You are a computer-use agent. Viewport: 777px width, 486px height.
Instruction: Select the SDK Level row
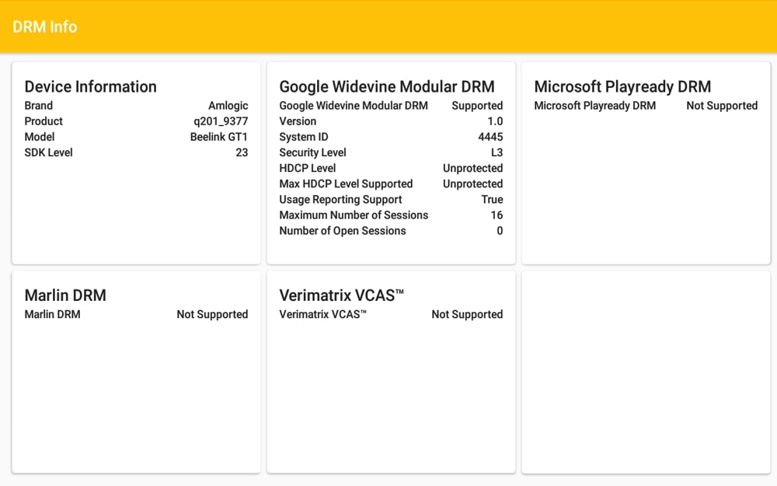coord(136,152)
